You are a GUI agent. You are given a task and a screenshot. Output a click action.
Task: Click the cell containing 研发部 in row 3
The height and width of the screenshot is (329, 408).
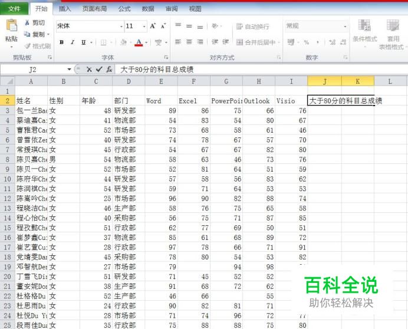[x=129, y=111]
